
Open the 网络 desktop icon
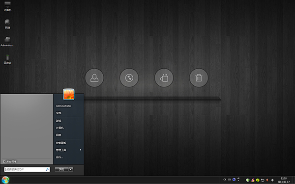point(7,24)
